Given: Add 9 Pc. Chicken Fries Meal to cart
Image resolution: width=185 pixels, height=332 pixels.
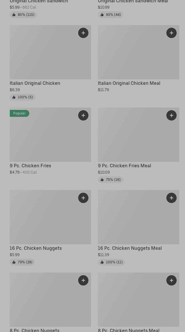Looking at the screenshot, I should coord(171,115).
